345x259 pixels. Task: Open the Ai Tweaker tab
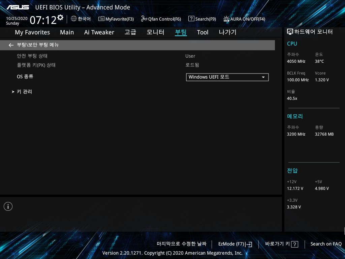pyautogui.click(x=99, y=32)
